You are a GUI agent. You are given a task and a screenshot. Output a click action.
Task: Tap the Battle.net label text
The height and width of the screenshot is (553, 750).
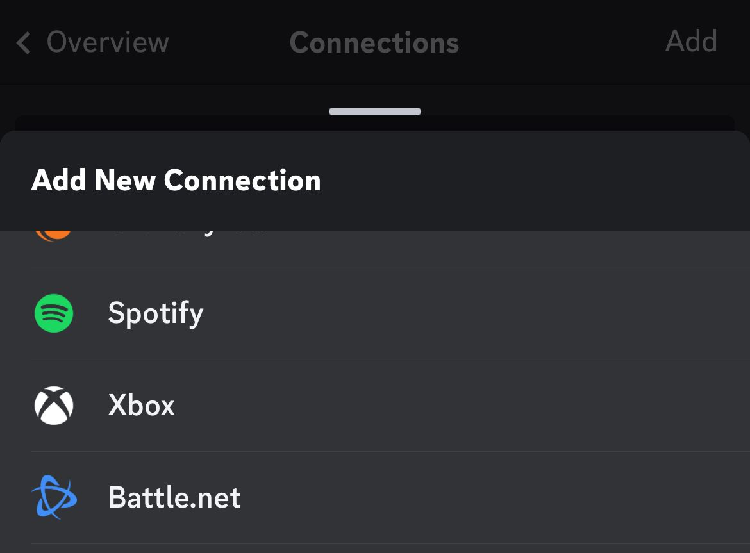click(x=174, y=497)
